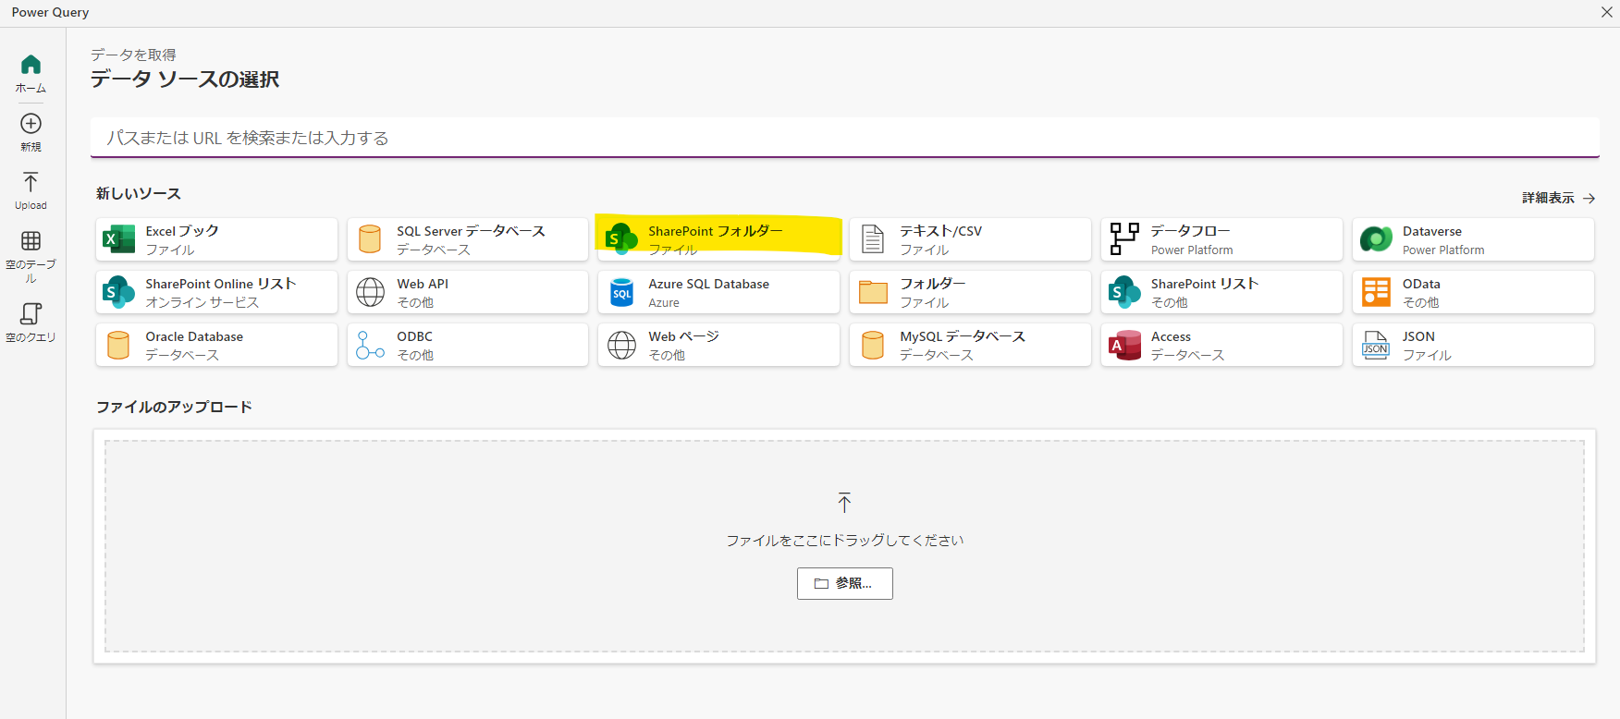The image size is (1620, 719).
Task: Click the file drop zone area
Action: 844,546
